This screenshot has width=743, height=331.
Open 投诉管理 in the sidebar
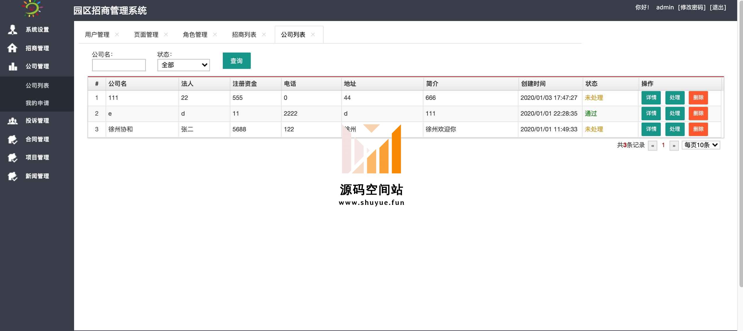(37, 121)
